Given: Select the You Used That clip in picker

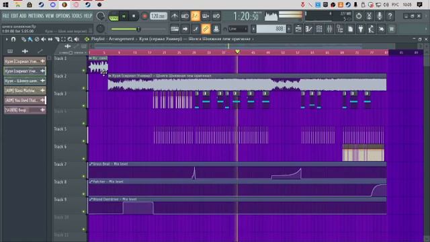Looking at the screenshot, I should click(25, 100).
